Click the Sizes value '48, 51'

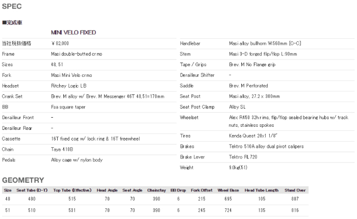(x=57, y=65)
